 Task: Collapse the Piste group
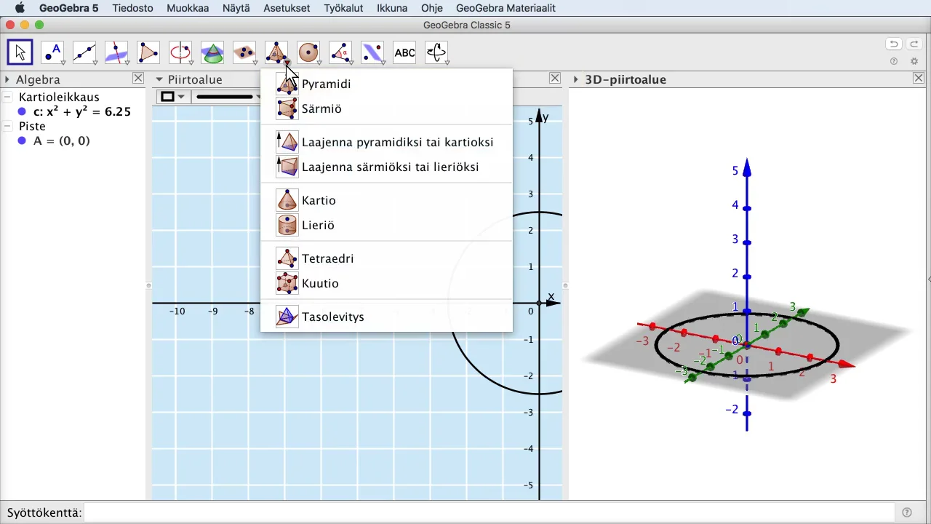(x=7, y=126)
